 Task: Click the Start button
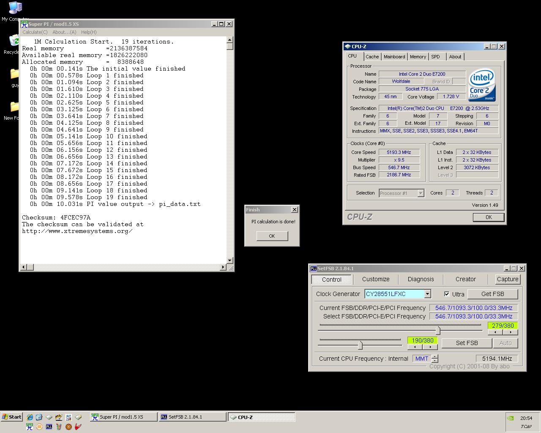11,417
